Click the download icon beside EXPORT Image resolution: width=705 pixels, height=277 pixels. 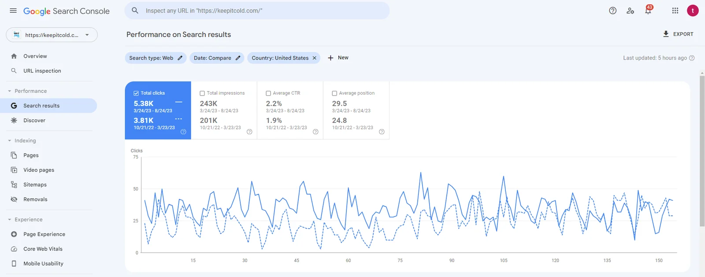click(666, 34)
